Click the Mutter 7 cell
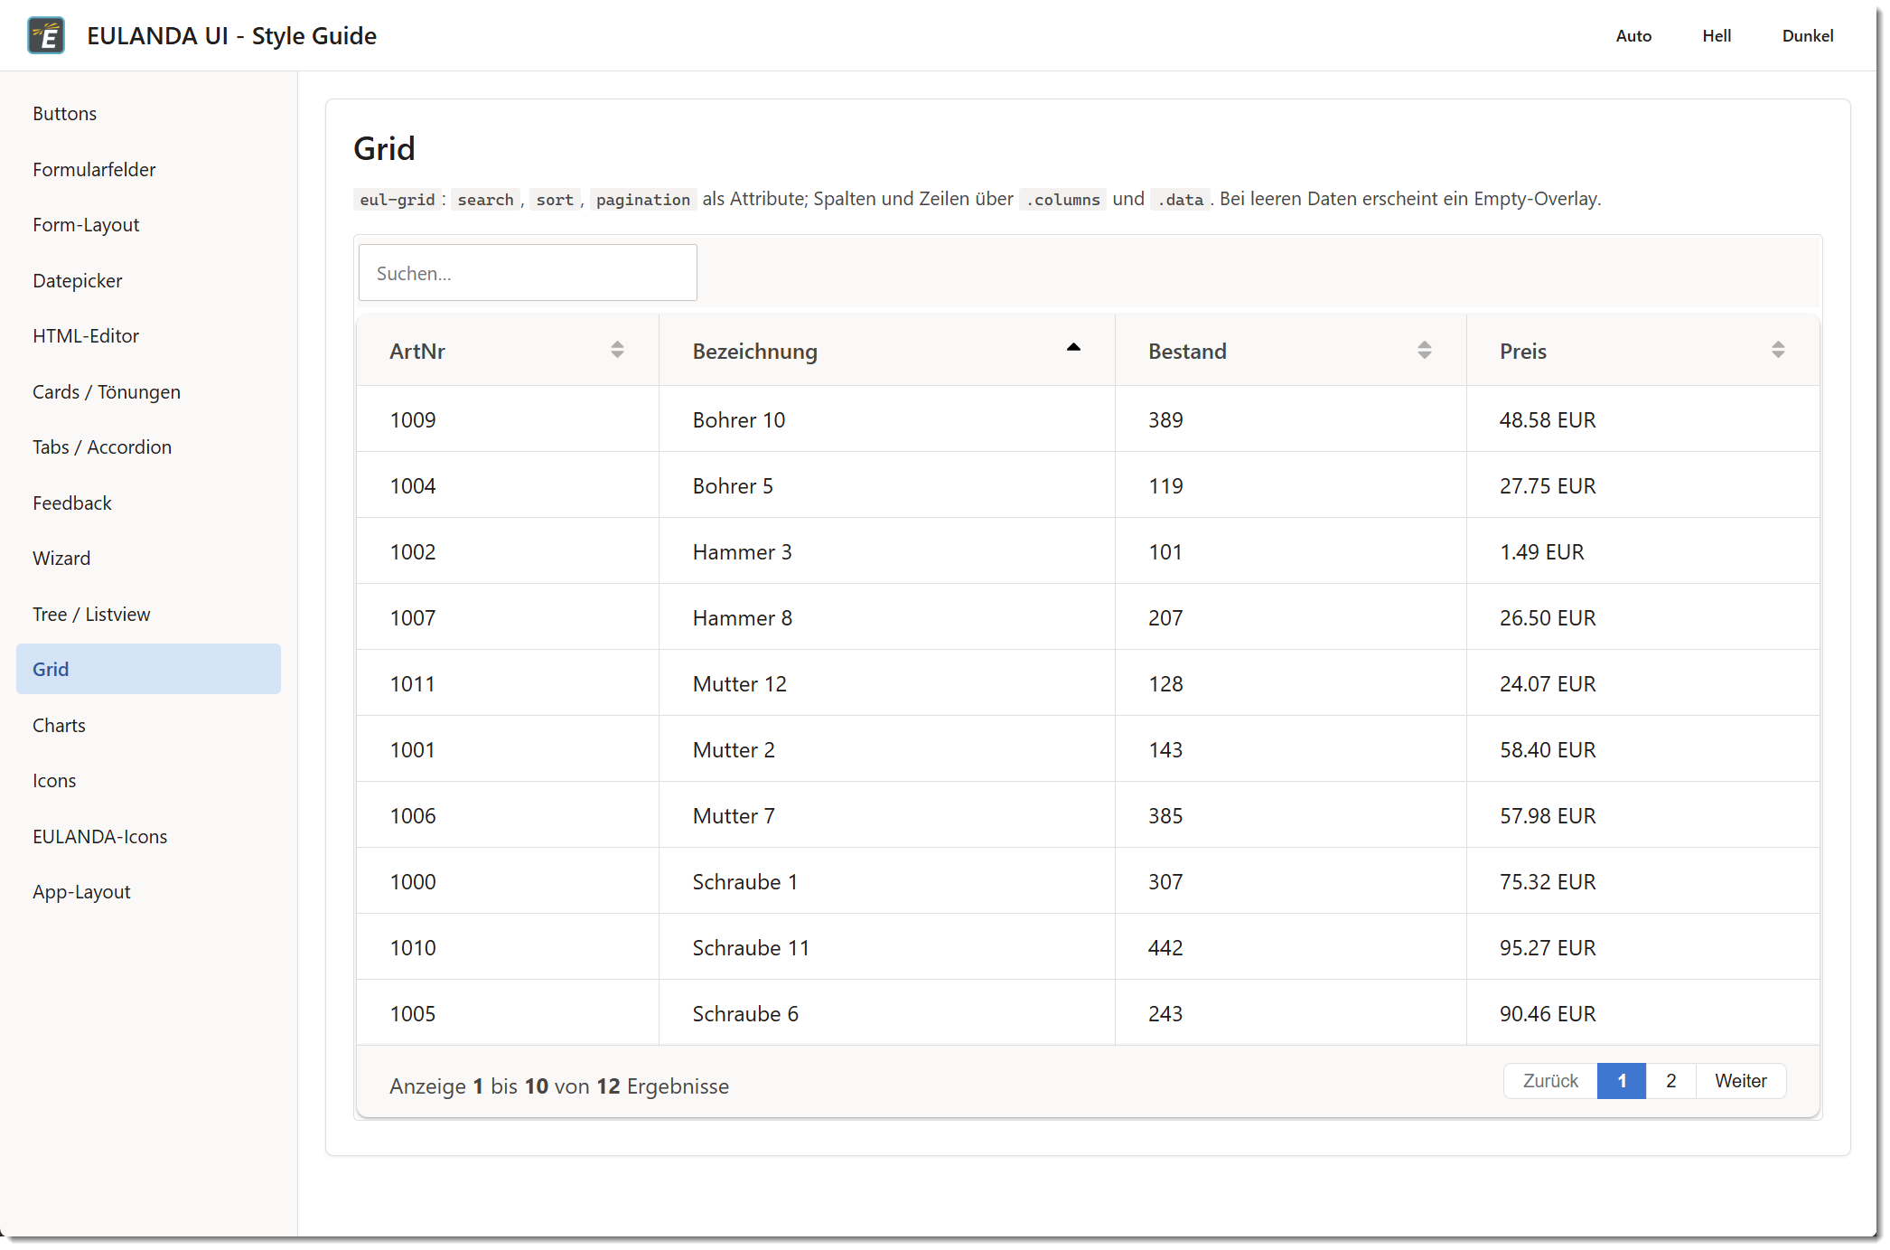Viewport: 1890px width, 1250px height. coord(887,815)
